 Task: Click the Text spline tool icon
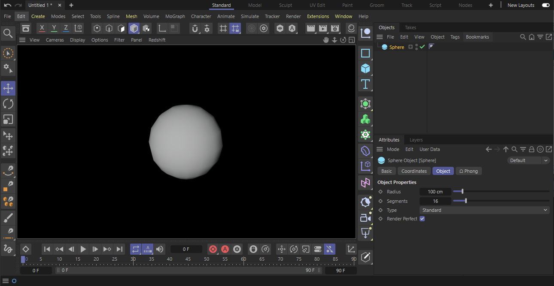pos(365,84)
